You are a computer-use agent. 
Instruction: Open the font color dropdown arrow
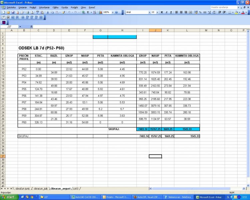pos(246,12)
